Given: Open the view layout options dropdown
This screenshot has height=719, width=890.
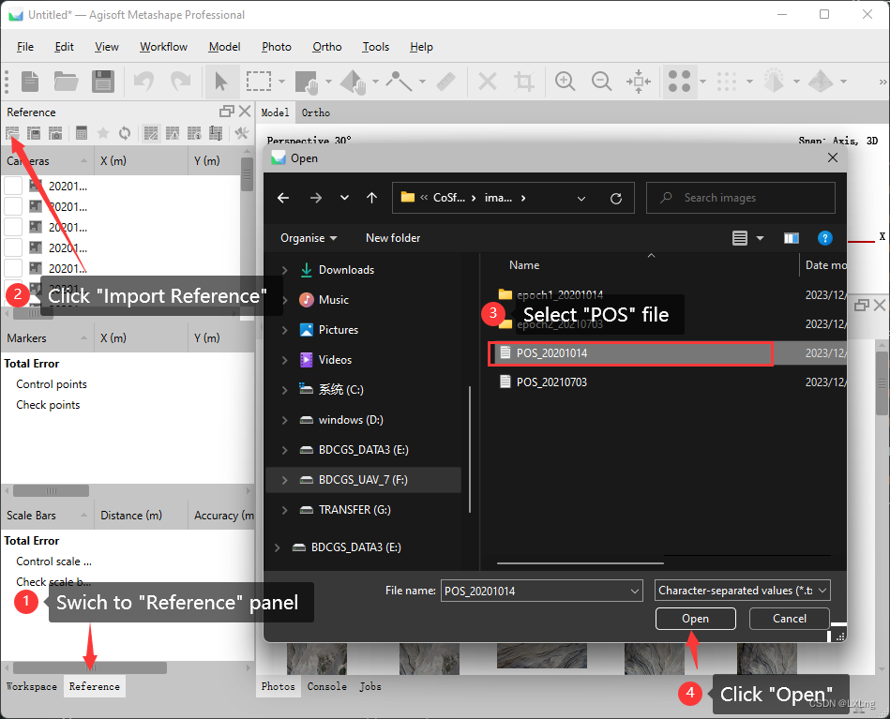Looking at the screenshot, I should [760, 238].
